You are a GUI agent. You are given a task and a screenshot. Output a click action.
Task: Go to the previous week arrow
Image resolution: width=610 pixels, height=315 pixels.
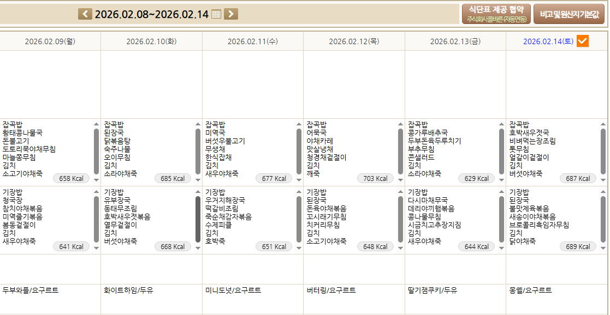[x=85, y=14]
